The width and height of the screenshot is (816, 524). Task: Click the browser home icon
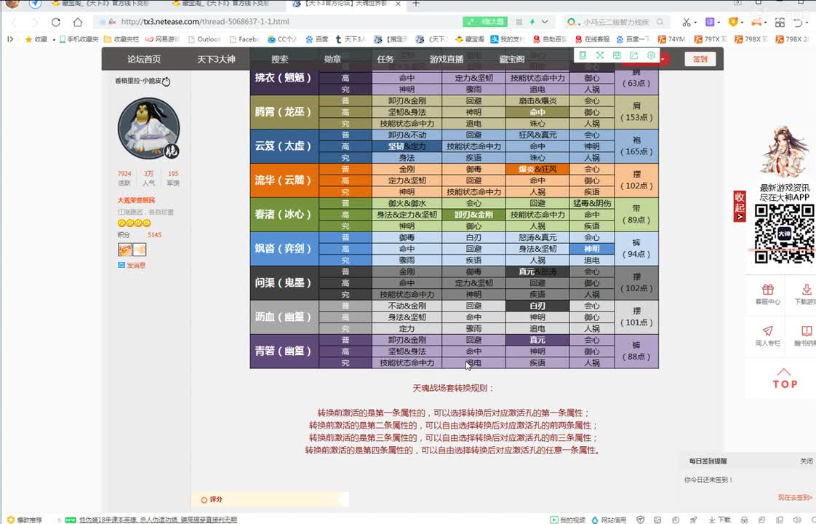click(78, 23)
